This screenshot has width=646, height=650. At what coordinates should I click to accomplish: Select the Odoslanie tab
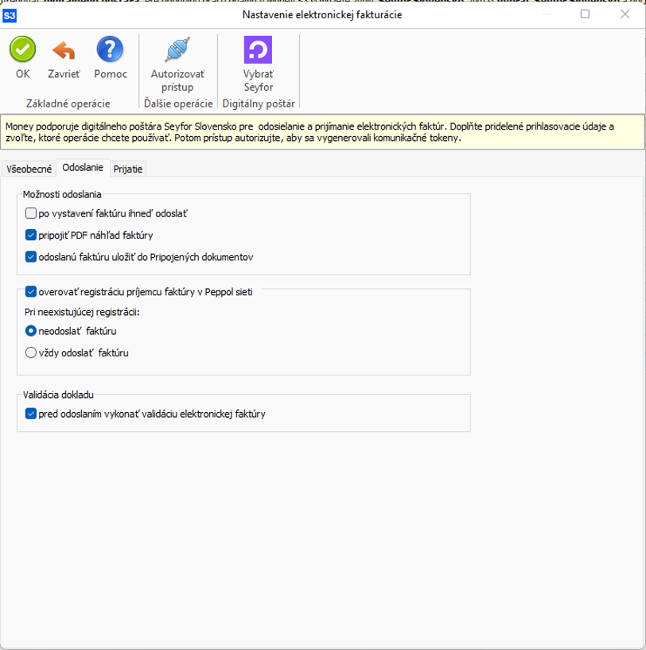[83, 168]
